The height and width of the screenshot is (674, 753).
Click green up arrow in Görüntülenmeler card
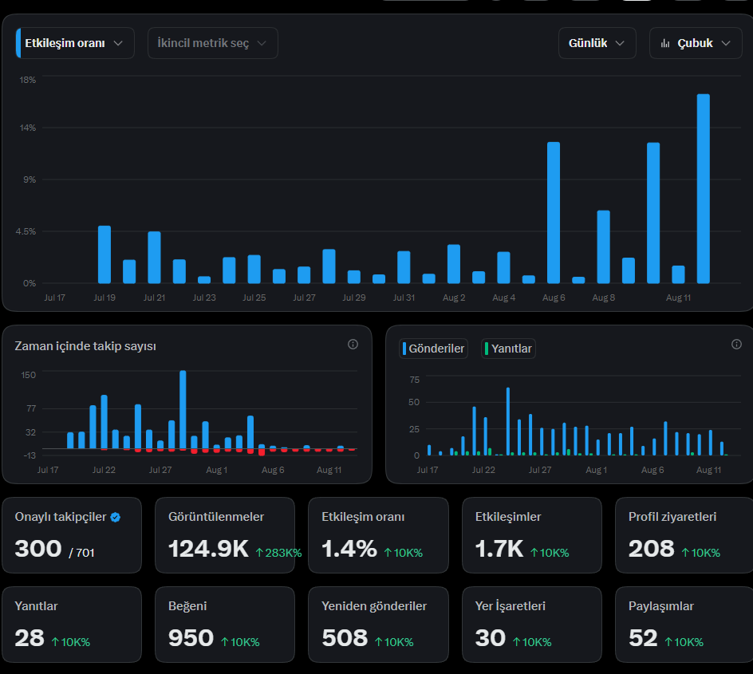click(259, 553)
